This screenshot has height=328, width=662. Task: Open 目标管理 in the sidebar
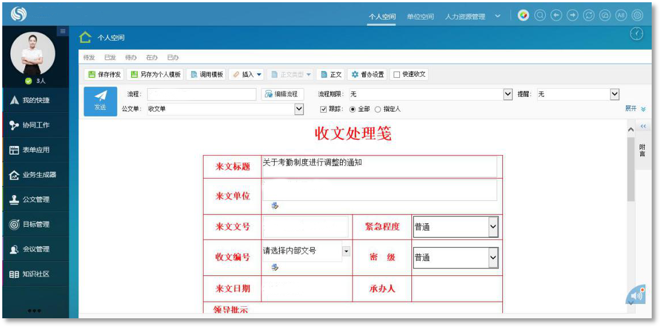[35, 224]
